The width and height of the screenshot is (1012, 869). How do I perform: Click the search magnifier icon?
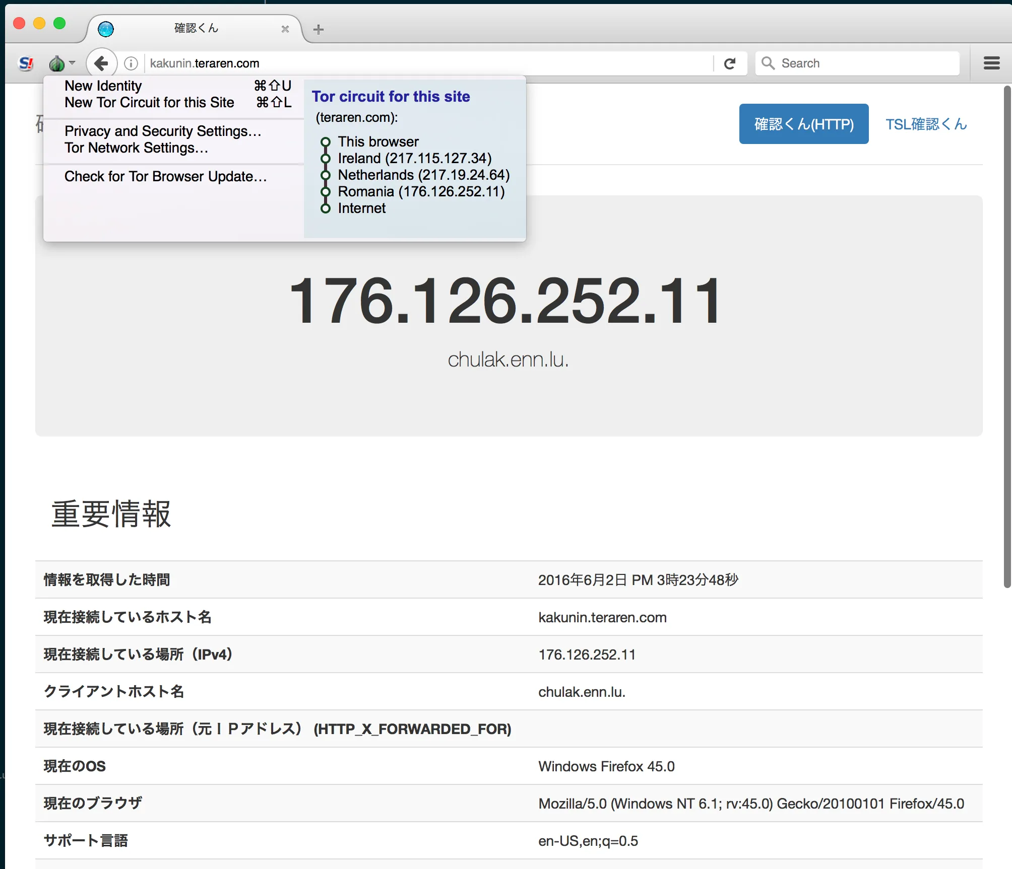(768, 62)
